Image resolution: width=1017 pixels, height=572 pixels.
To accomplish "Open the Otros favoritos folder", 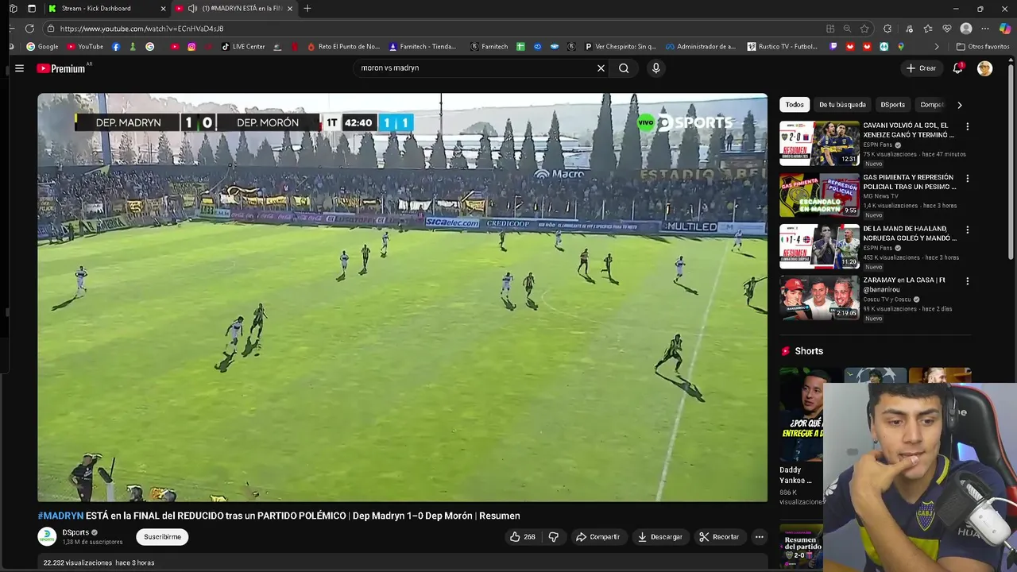I will point(982,47).
